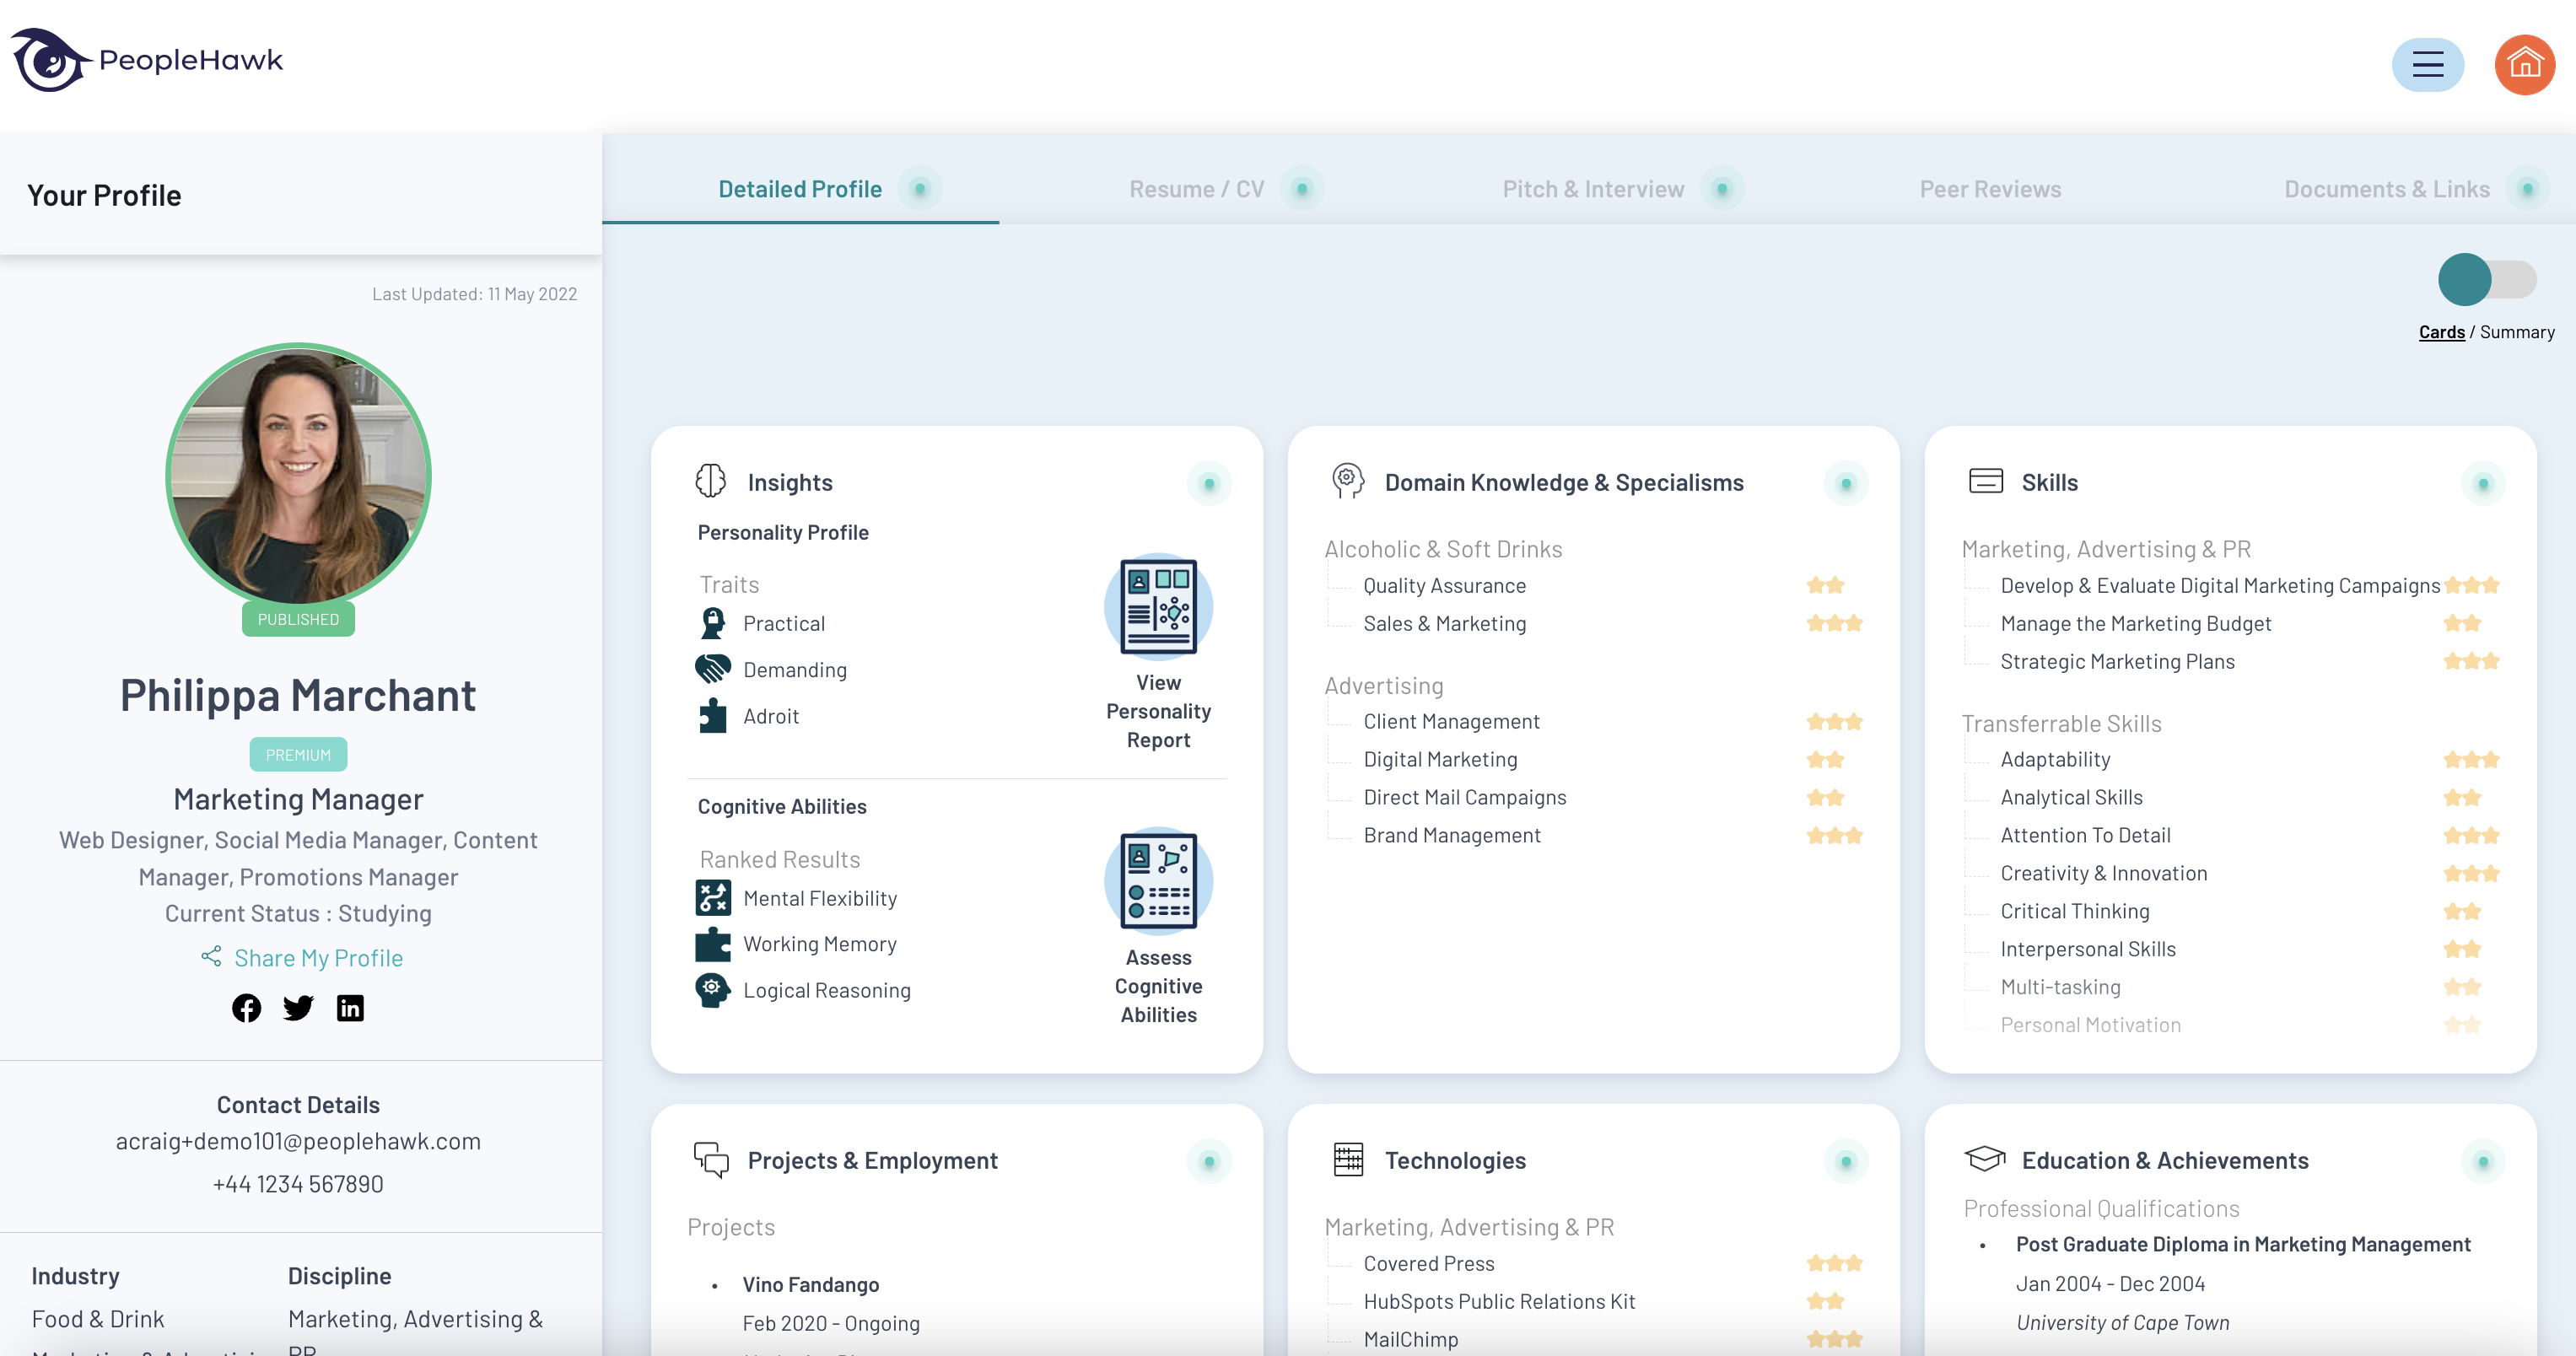Image resolution: width=2576 pixels, height=1356 pixels.
Task: Share profile via the Facebook icon
Action: 246,1007
